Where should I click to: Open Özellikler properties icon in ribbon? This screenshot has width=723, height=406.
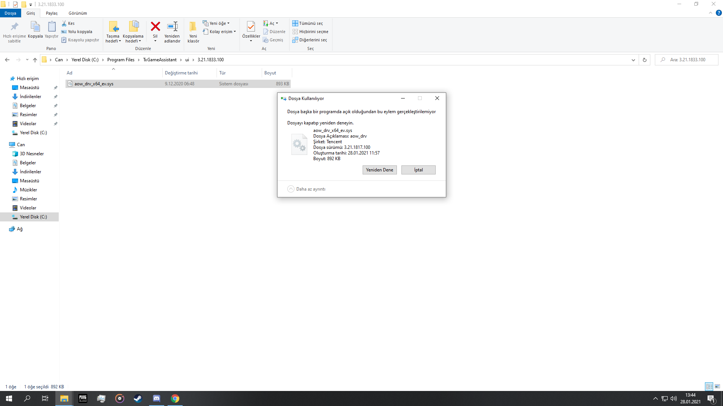point(251,27)
